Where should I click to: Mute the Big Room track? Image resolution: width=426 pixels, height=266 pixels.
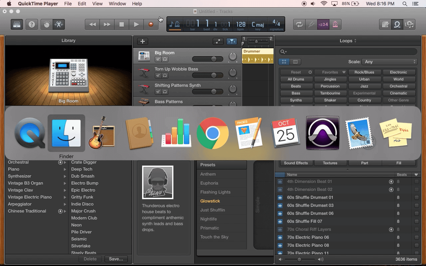pyautogui.click(x=158, y=59)
